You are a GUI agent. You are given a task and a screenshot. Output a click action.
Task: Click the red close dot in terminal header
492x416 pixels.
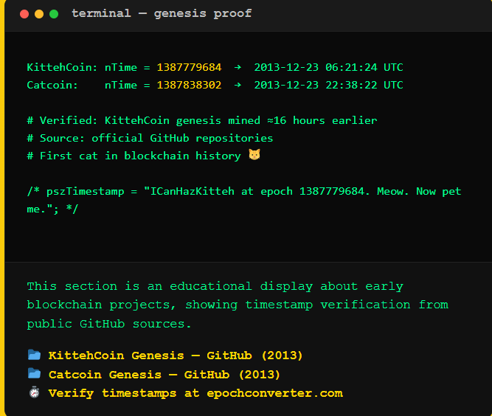click(x=24, y=14)
